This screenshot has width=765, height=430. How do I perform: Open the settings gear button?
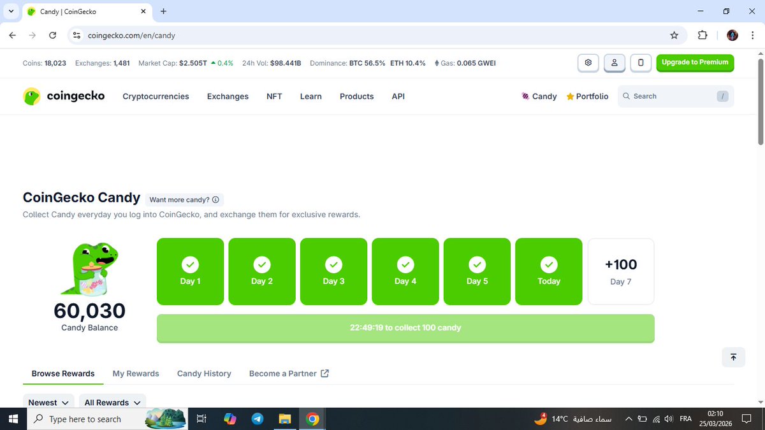588,62
